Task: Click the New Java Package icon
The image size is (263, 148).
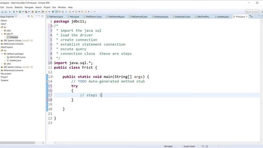Action: tap(32, 12)
